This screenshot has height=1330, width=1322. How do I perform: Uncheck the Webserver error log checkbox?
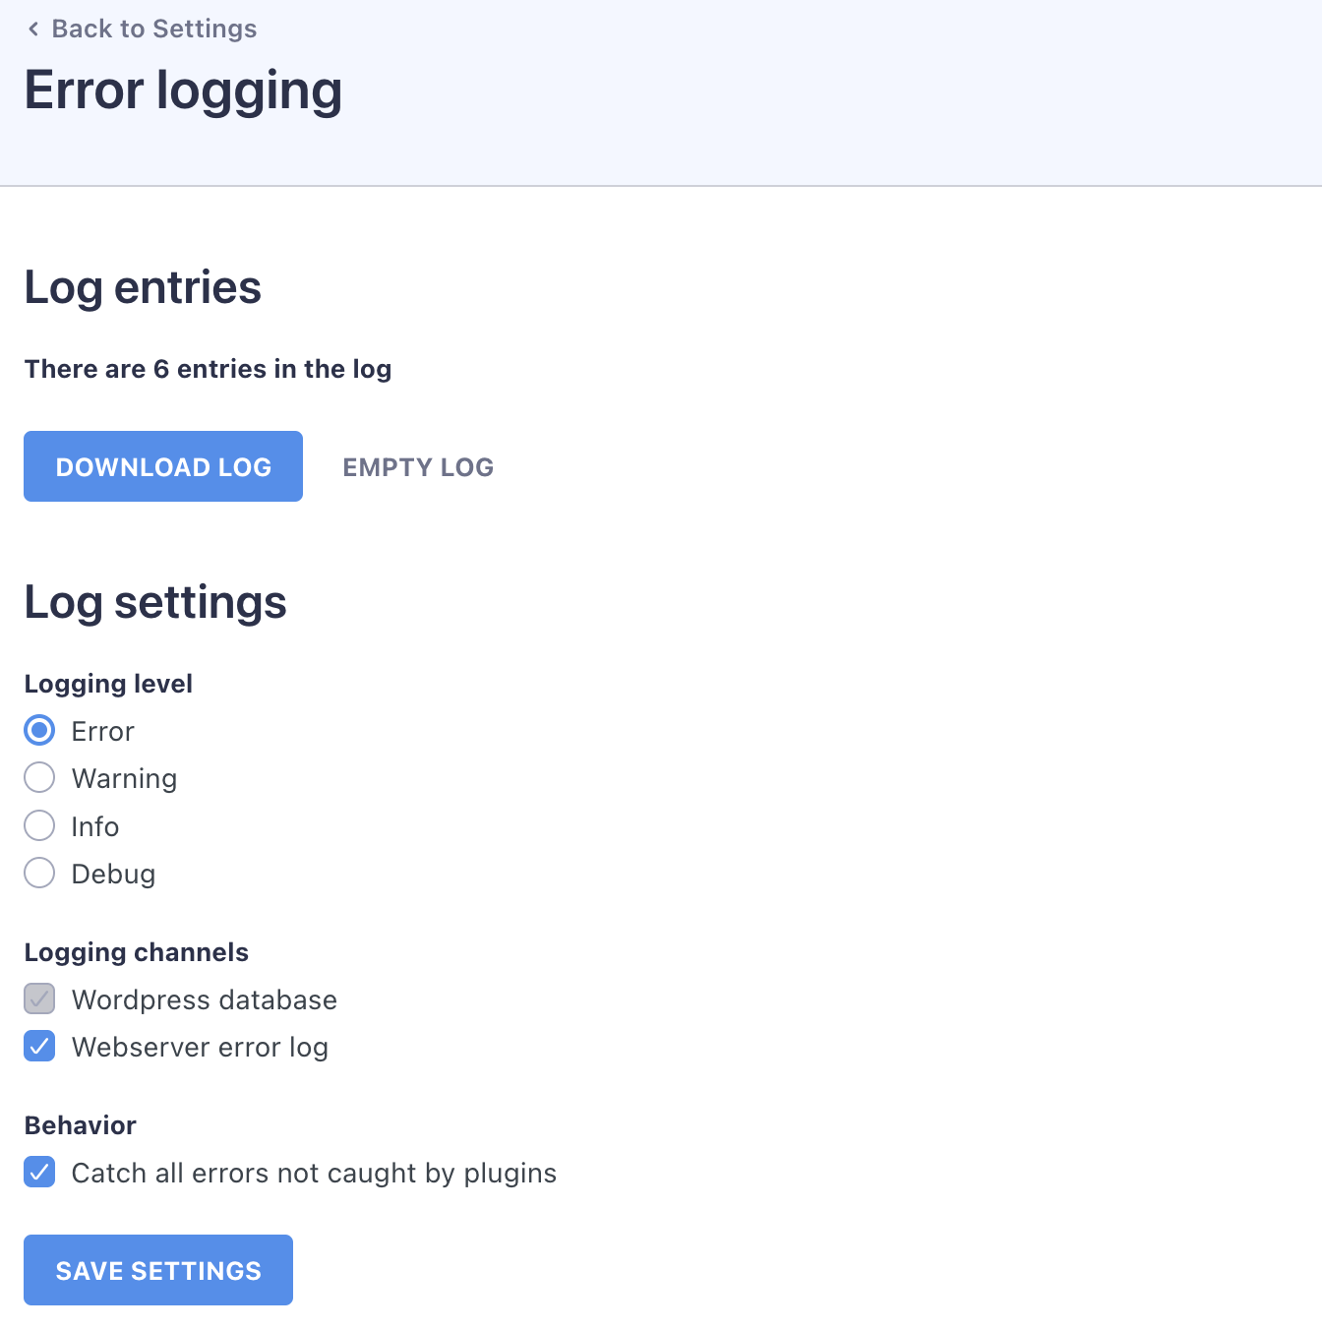[x=39, y=1047]
